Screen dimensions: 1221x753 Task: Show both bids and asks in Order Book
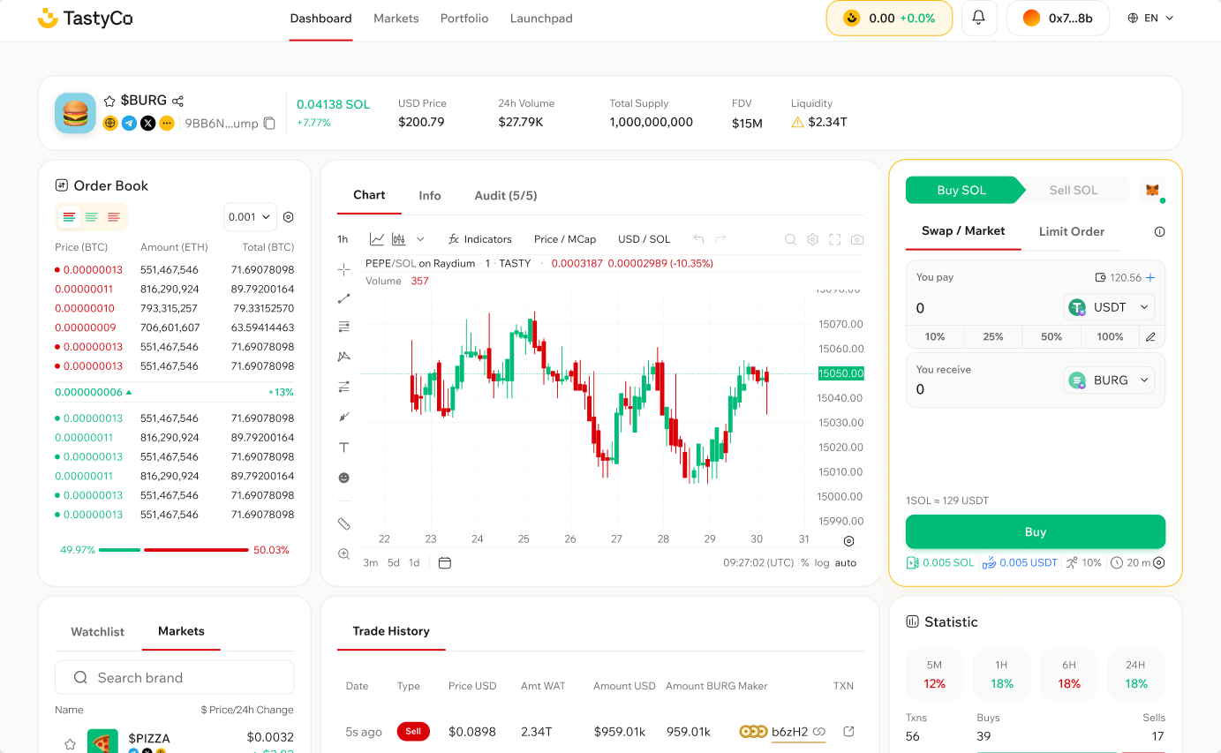coord(69,217)
